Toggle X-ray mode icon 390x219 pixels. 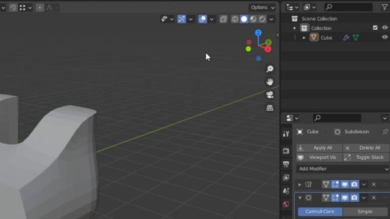[224, 19]
